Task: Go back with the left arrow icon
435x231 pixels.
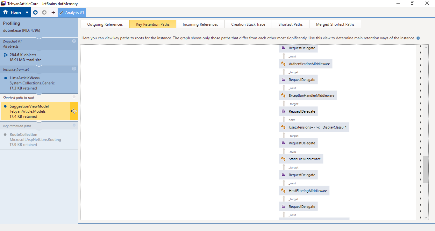Action: click(35, 12)
